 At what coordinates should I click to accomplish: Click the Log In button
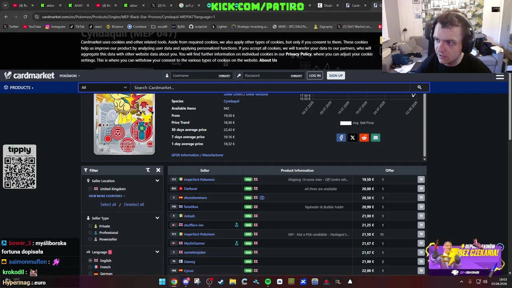pyautogui.click(x=315, y=76)
